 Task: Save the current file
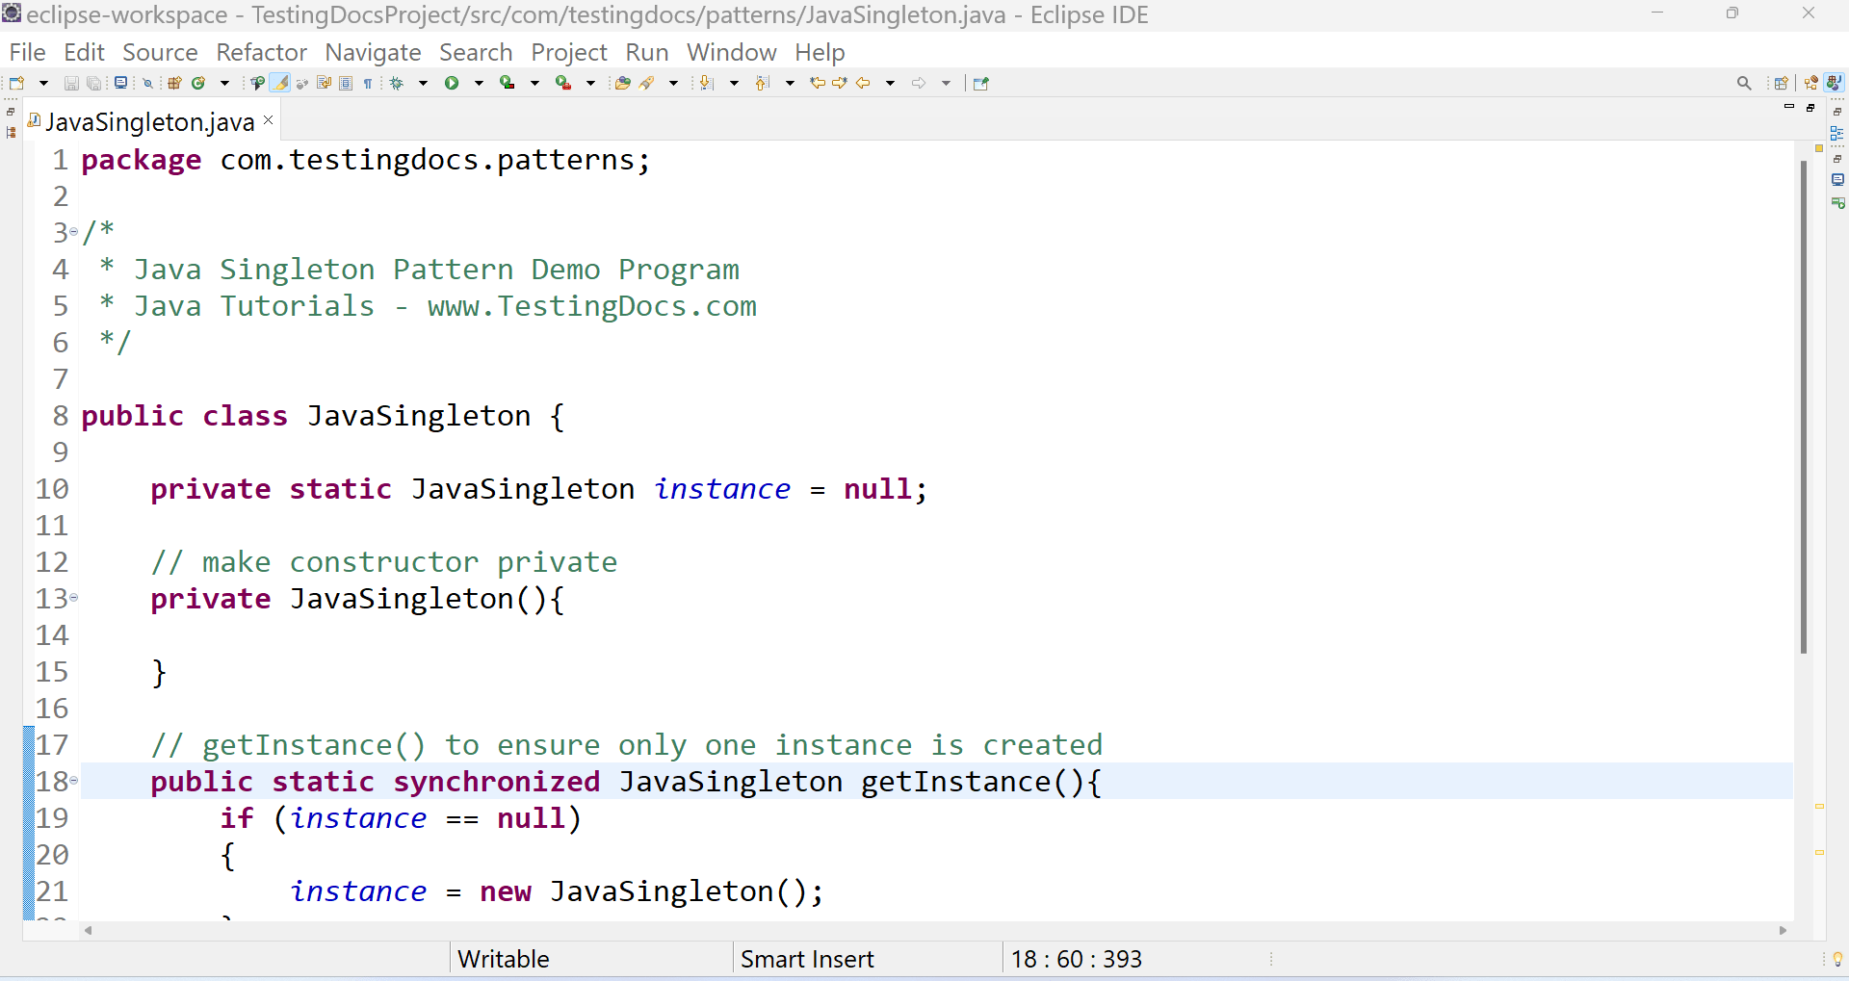[72, 83]
